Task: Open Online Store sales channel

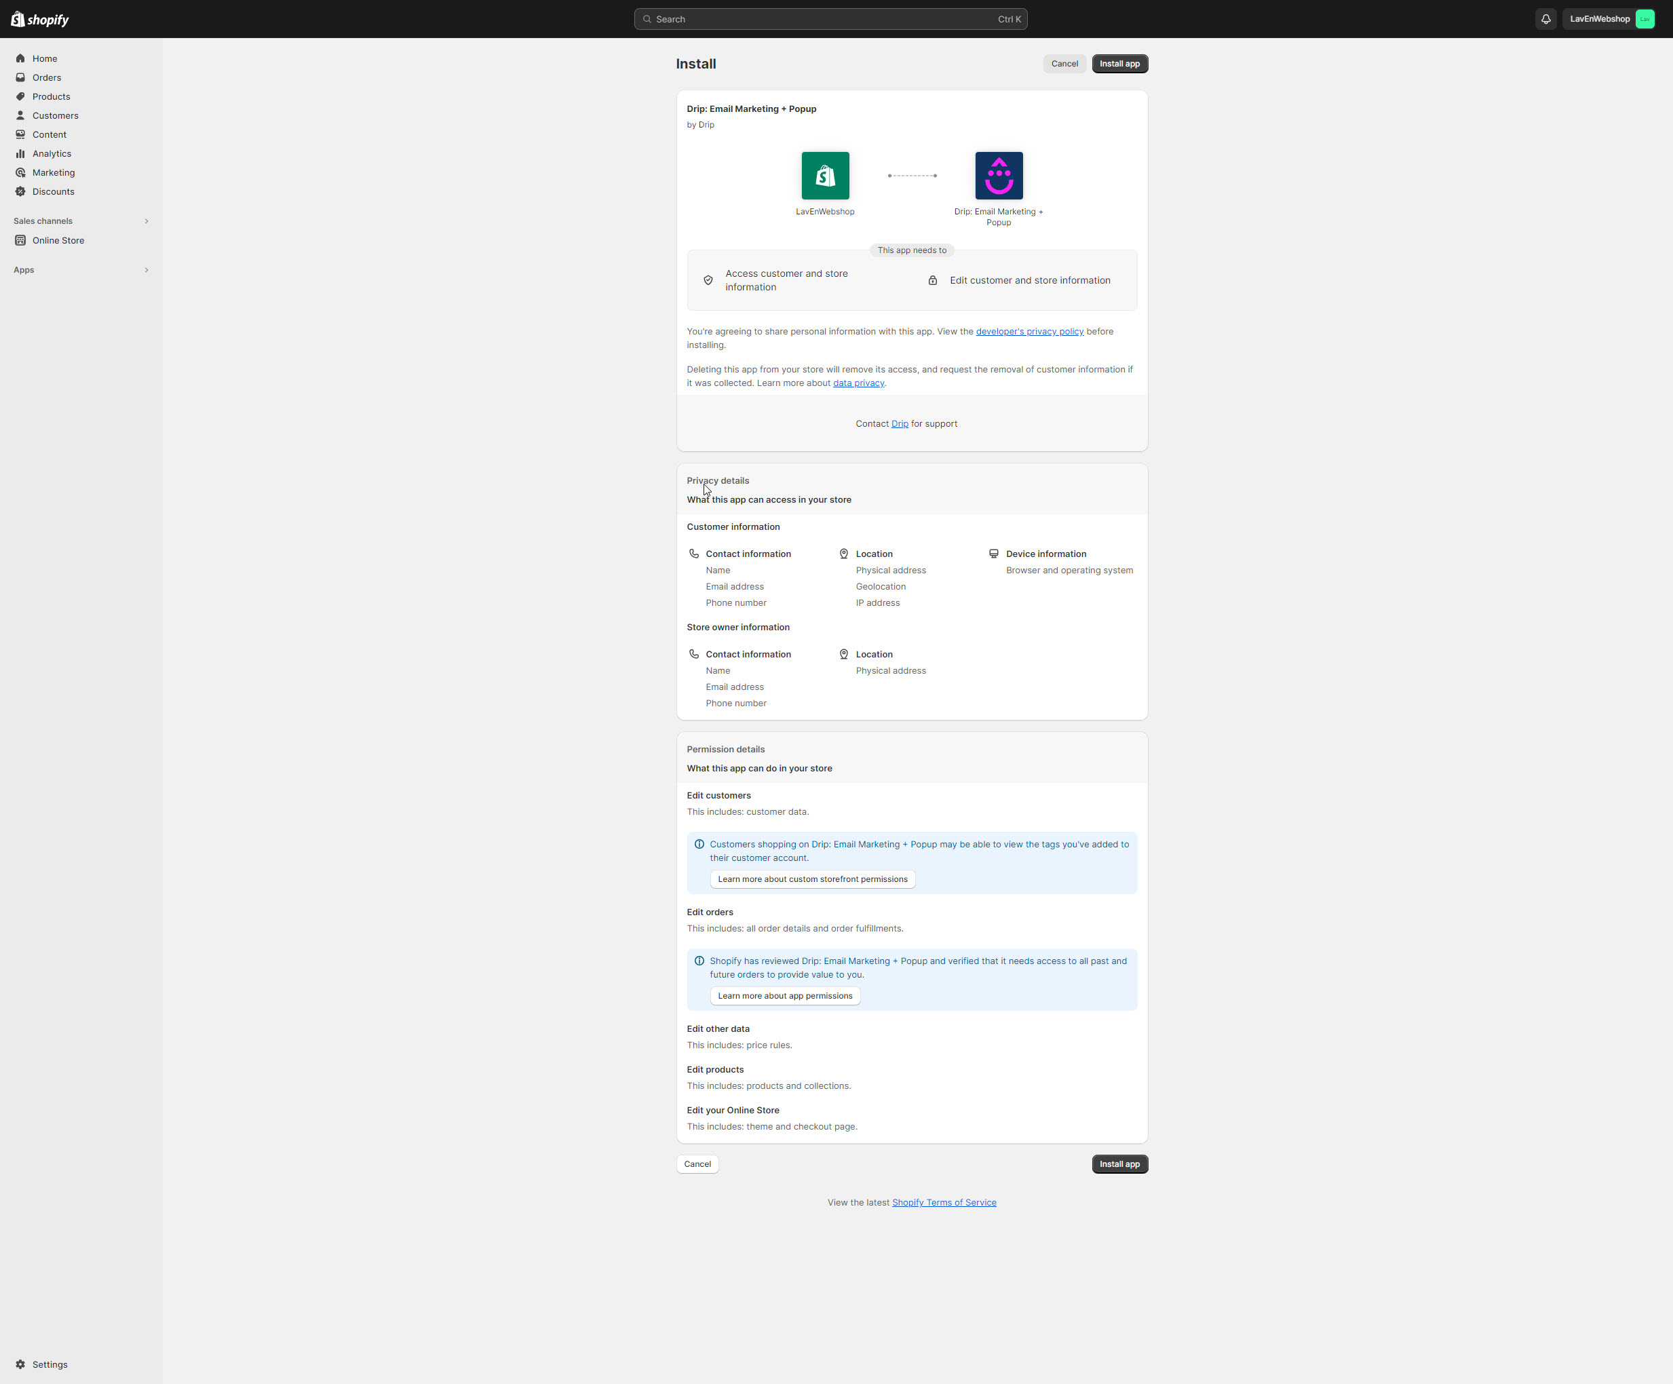Action: point(58,241)
